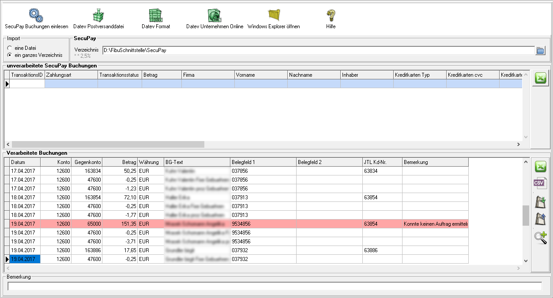This screenshot has height=298, width=553.
Task: Click the Bemerkung text field at the bottom
Action: [275, 286]
